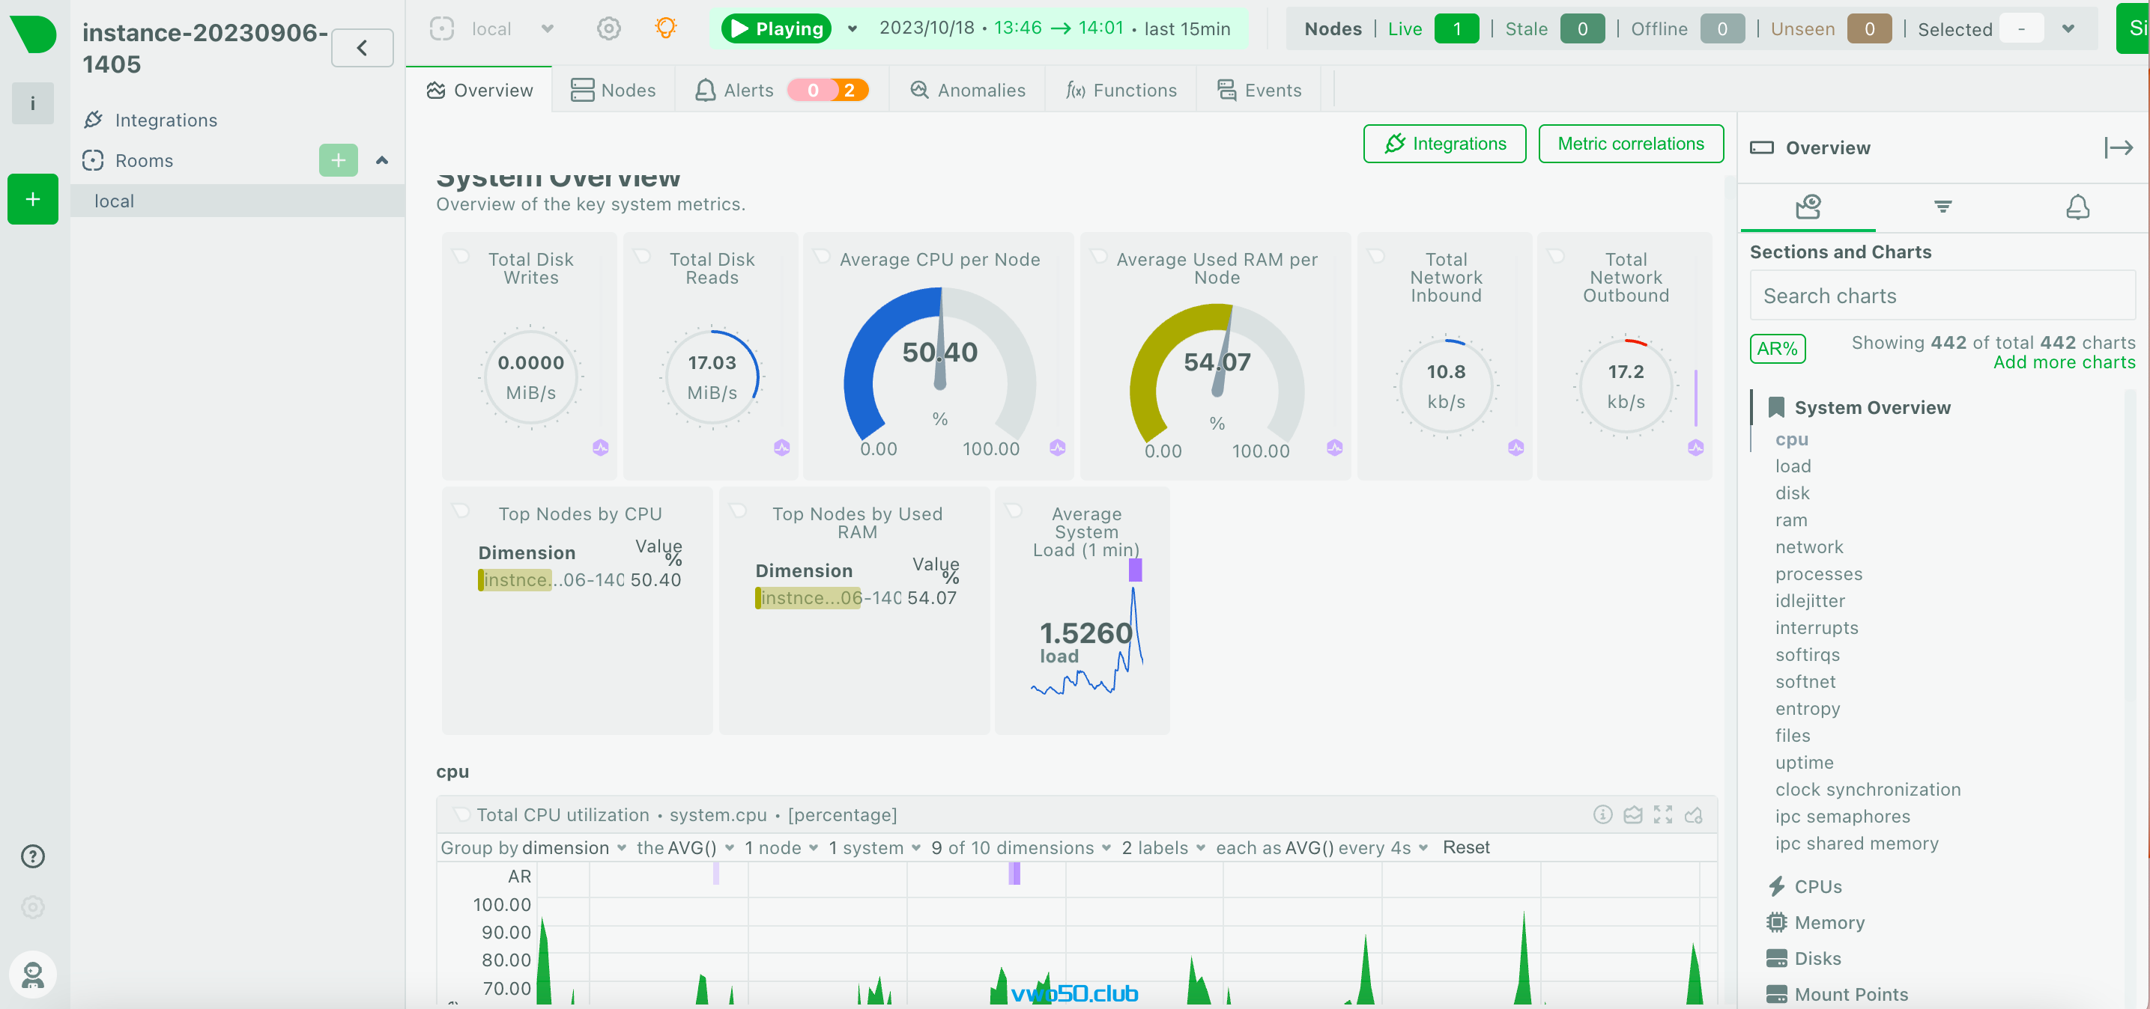The height and width of the screenshot is (1009, 2150).
Task: Collapse the Rooms list with the caret
Action: pos(382,160)
